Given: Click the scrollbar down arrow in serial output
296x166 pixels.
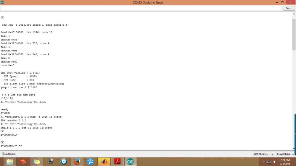Looking at the screenshot, I should click(294, 149).
